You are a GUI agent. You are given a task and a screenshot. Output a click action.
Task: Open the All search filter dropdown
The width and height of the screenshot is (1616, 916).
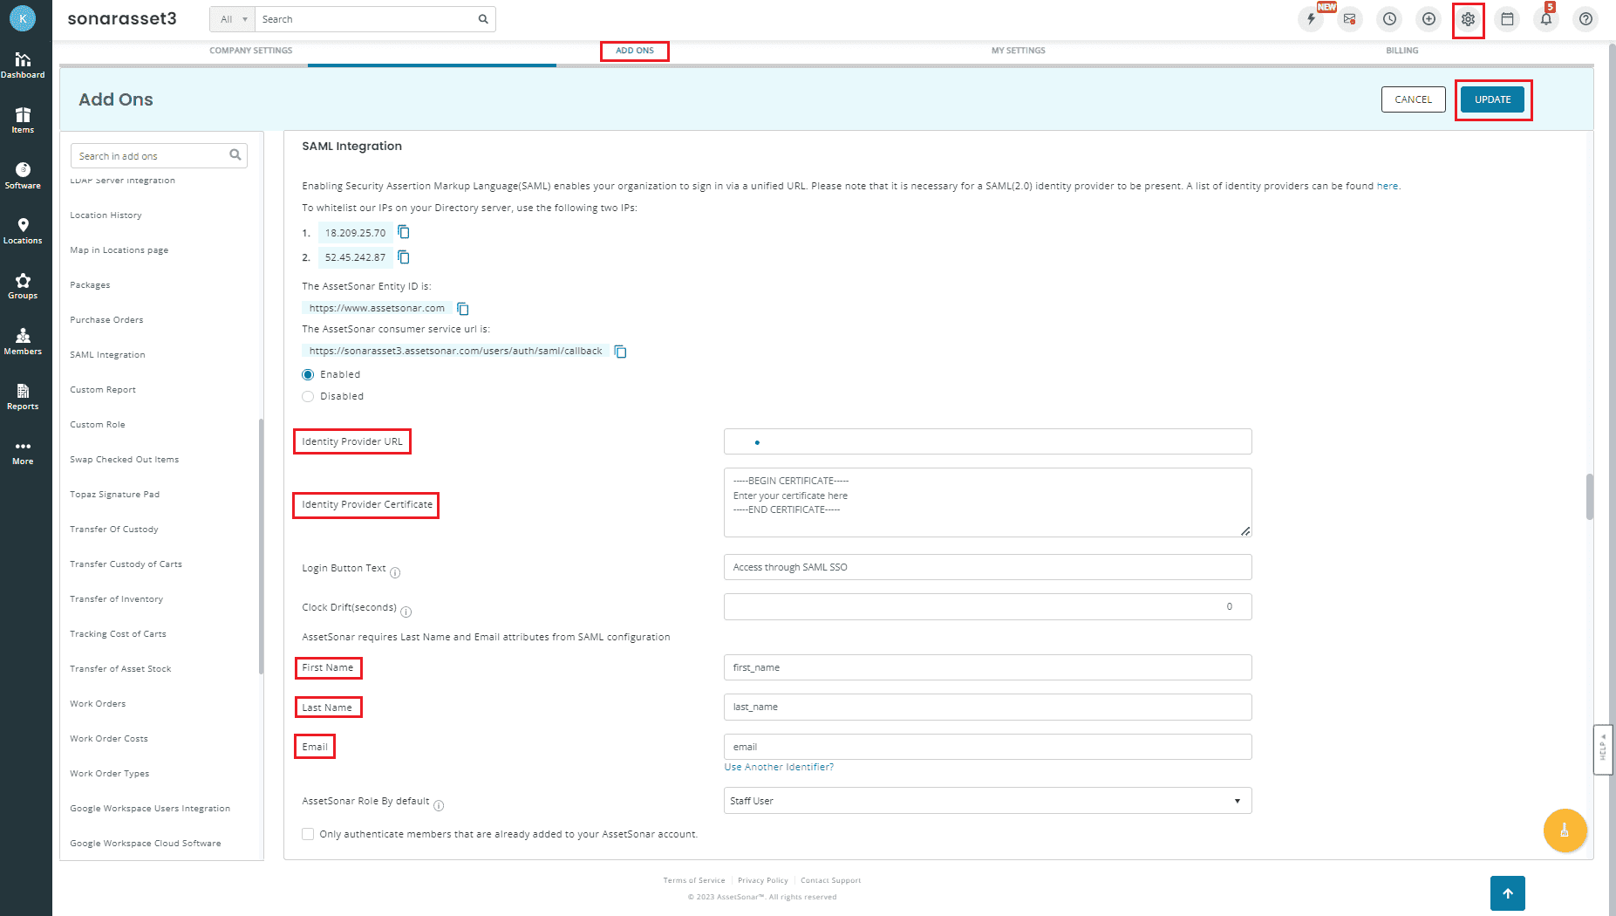(x=233, y=19)
